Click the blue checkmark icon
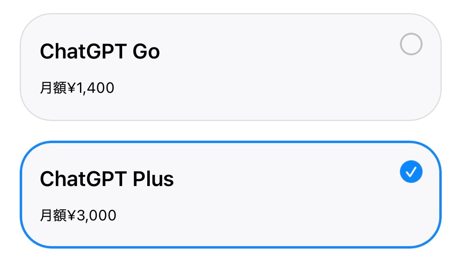Screen dimensions: 461x258 tap(411, 172)
